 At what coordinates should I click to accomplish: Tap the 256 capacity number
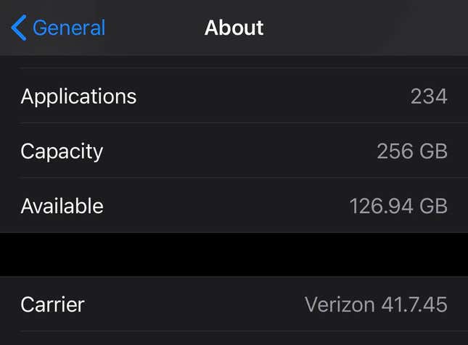395,151
